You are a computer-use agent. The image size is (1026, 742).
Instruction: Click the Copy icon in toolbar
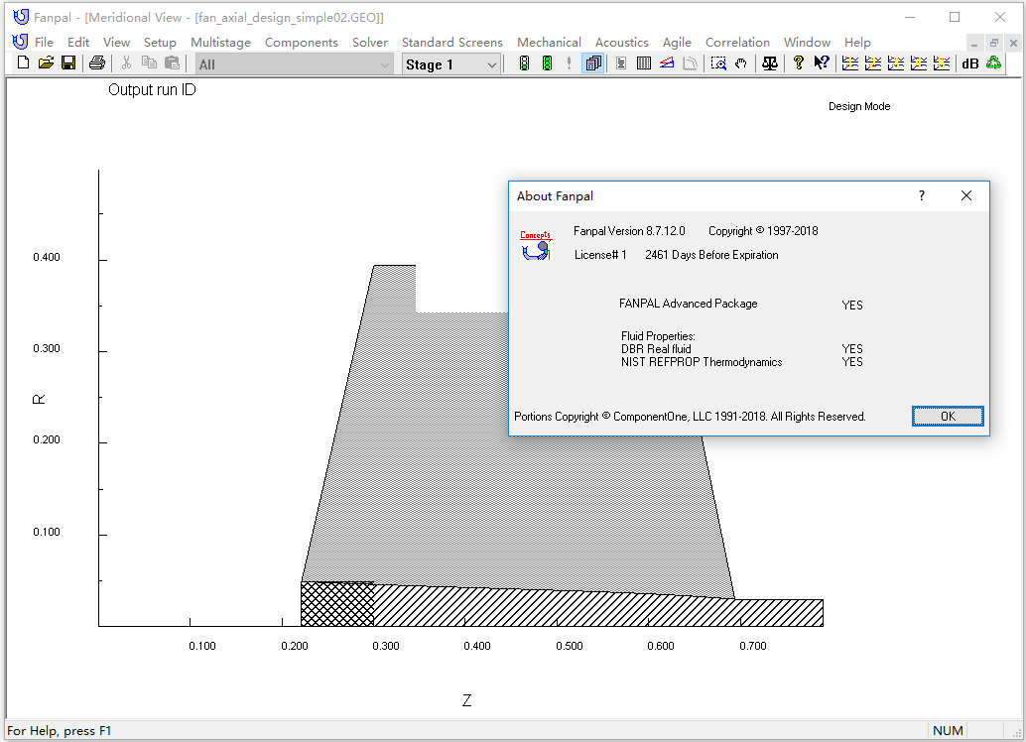[149, 63]
